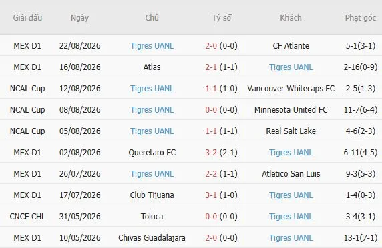Click Tigres UANL link opposite Atletico San Luis
The image size is (382, 248).
click(x=152, y=174)
